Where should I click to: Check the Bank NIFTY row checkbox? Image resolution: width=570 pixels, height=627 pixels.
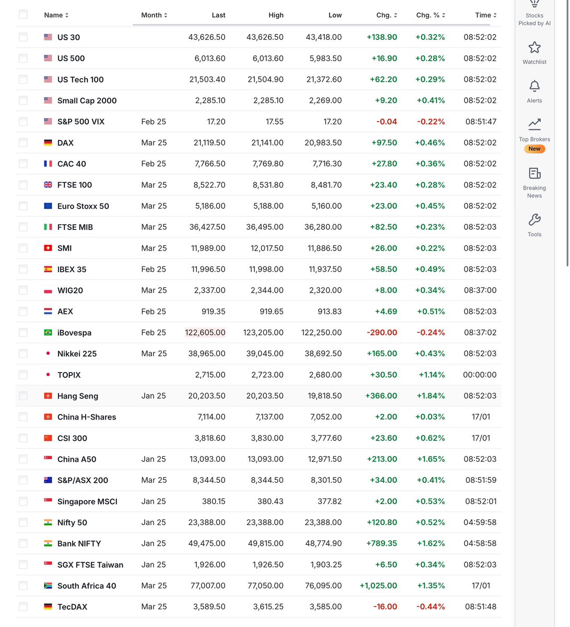[x=23, y=543]
